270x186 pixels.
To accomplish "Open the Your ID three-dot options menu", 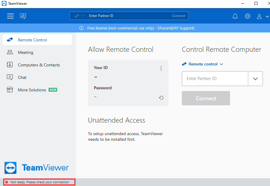I will pyautogui.click(x=161, y=68).
